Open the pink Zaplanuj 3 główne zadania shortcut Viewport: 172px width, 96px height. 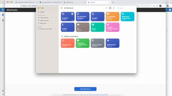coord(113,27)
